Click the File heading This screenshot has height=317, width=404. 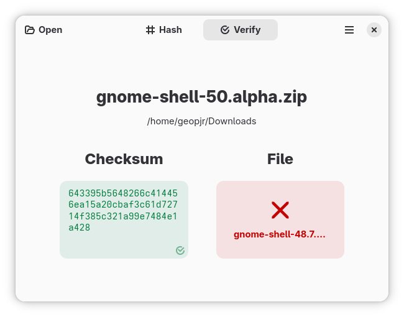coord(280,159)
